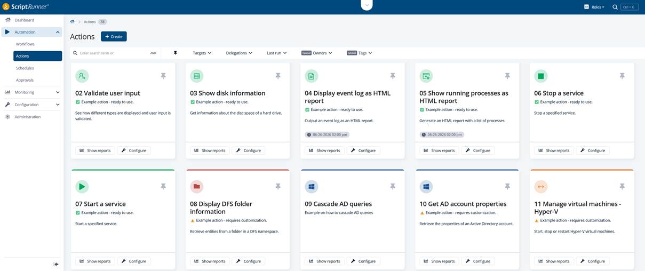Expand the Configuration section chevron
The height and width of the screenshot is (271, 645).
(58, 105)
